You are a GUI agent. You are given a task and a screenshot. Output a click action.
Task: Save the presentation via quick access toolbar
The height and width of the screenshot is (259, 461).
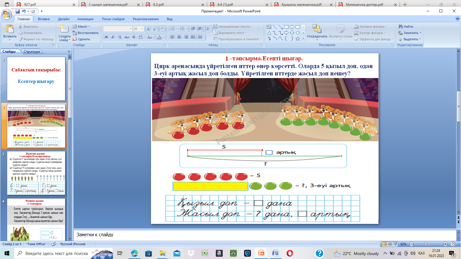tap(18, 12)
